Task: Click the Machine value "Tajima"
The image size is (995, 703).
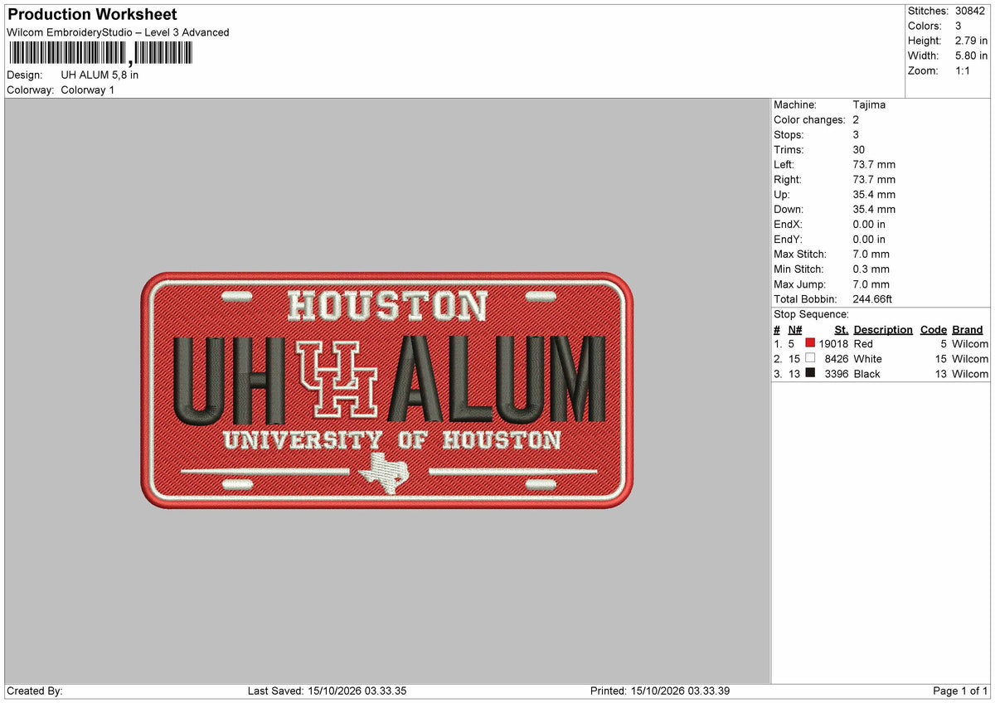Action: pos(869,104)
